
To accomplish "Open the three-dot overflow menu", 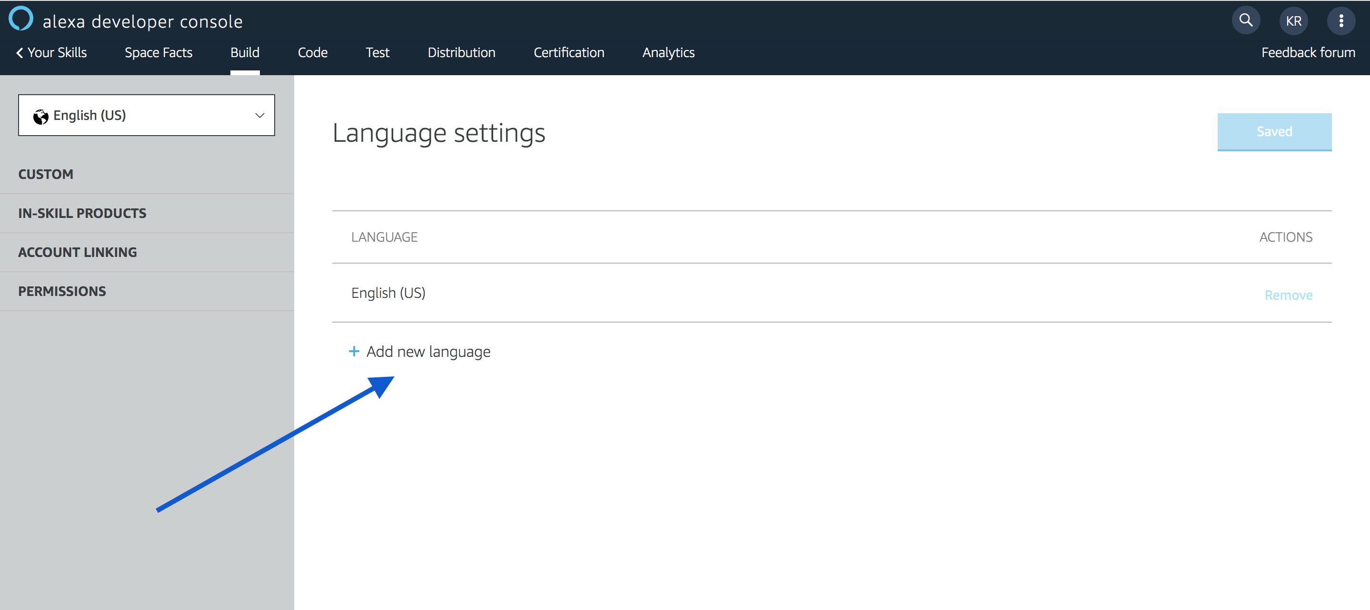I will click(x=1341, y=20).
